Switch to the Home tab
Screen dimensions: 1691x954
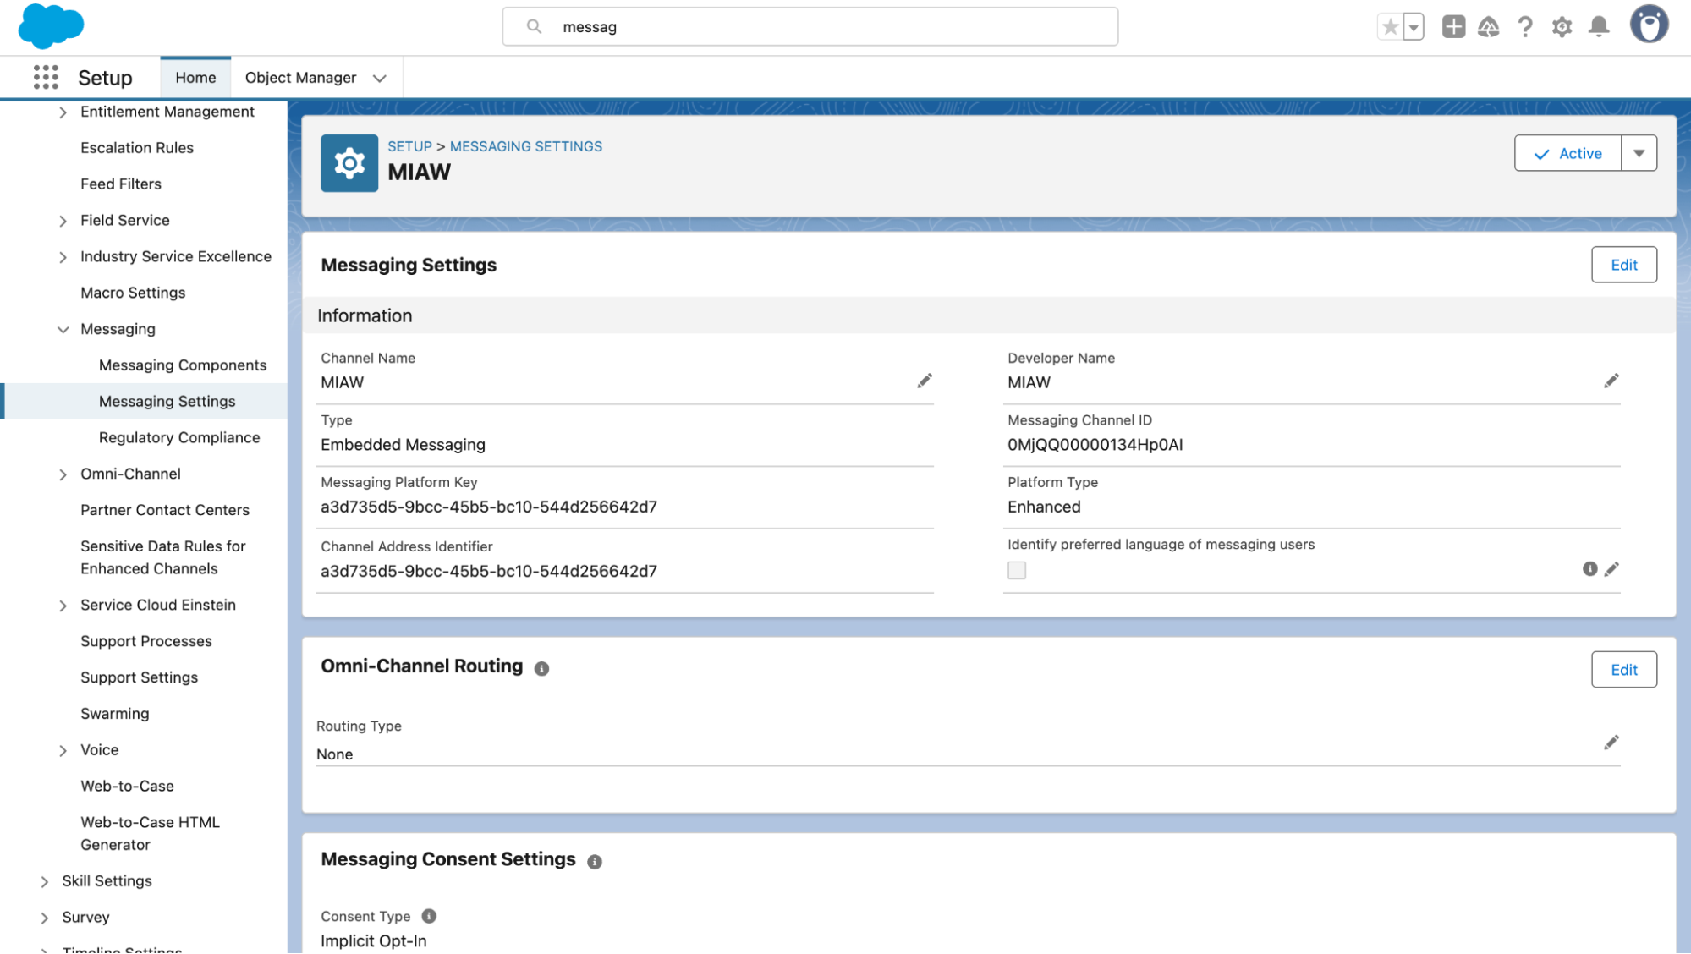pyautogui.click(x=195, y=78)
